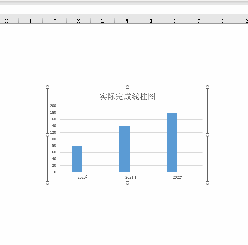Click the chart's bottom-left resize handle
The height and width of the screenshot is (245, 248).
(x=47, y=183)
